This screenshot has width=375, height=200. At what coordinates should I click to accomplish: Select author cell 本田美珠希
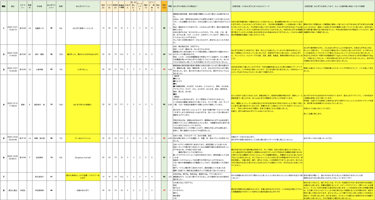point(39,190)
